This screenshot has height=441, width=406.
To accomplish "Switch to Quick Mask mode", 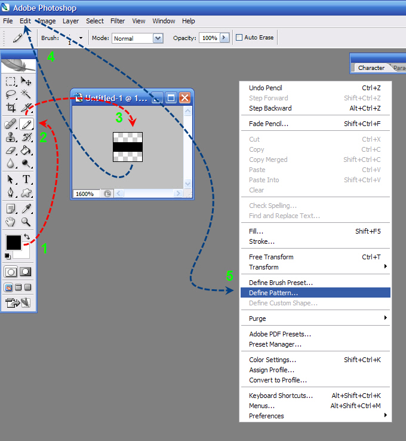I will tap(26, 271).
